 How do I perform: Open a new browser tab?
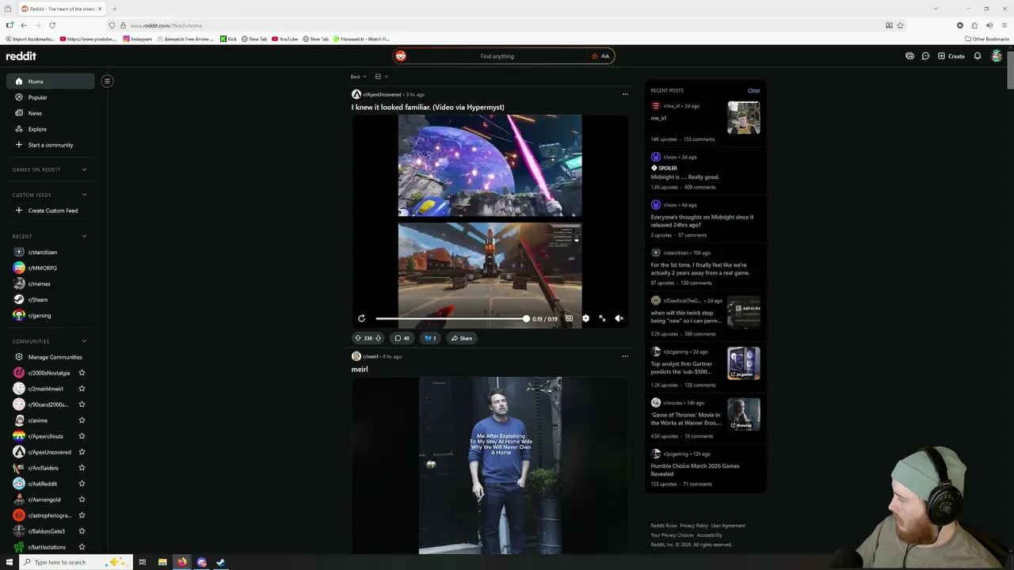pyautogui.click(x=114, y=9)
